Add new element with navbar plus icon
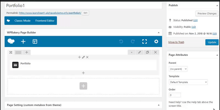 point(23,42)
